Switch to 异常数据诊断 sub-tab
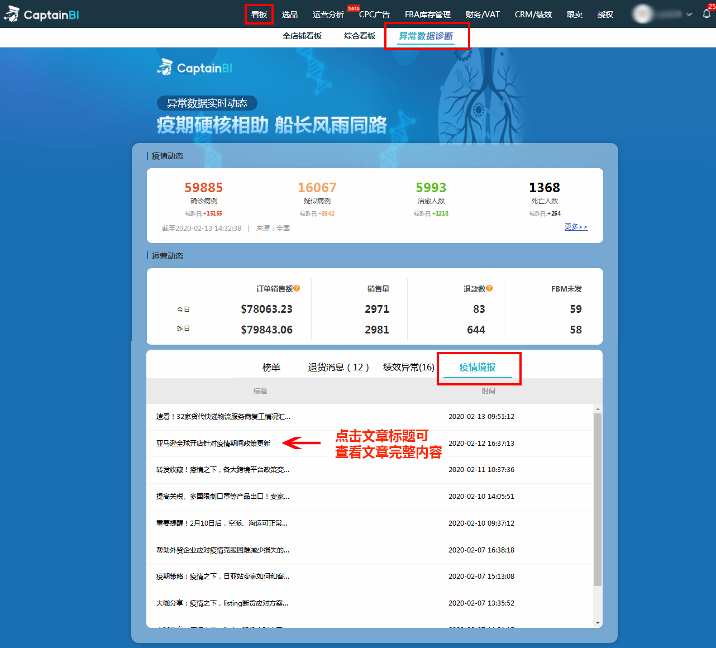Screen dimensions: 716x648 click(x=426, y=36)
